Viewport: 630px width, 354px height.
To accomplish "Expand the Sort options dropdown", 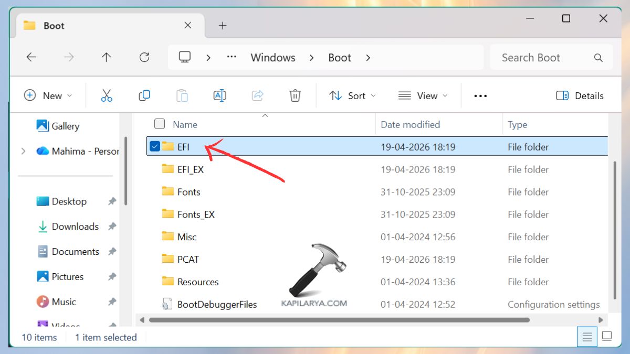I will (x=352, y=95).
